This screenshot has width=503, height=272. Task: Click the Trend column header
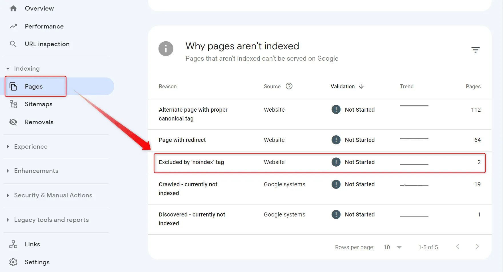click(406, 86)
